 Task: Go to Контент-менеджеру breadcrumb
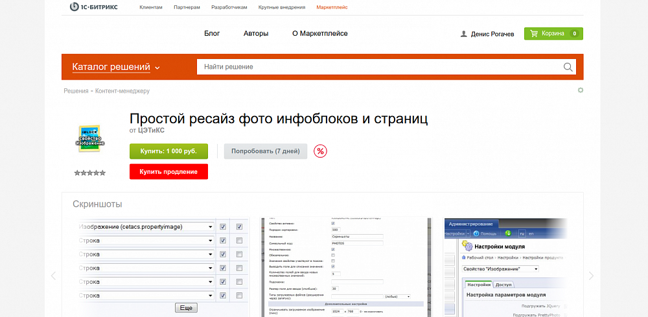[x=122, y=91]
